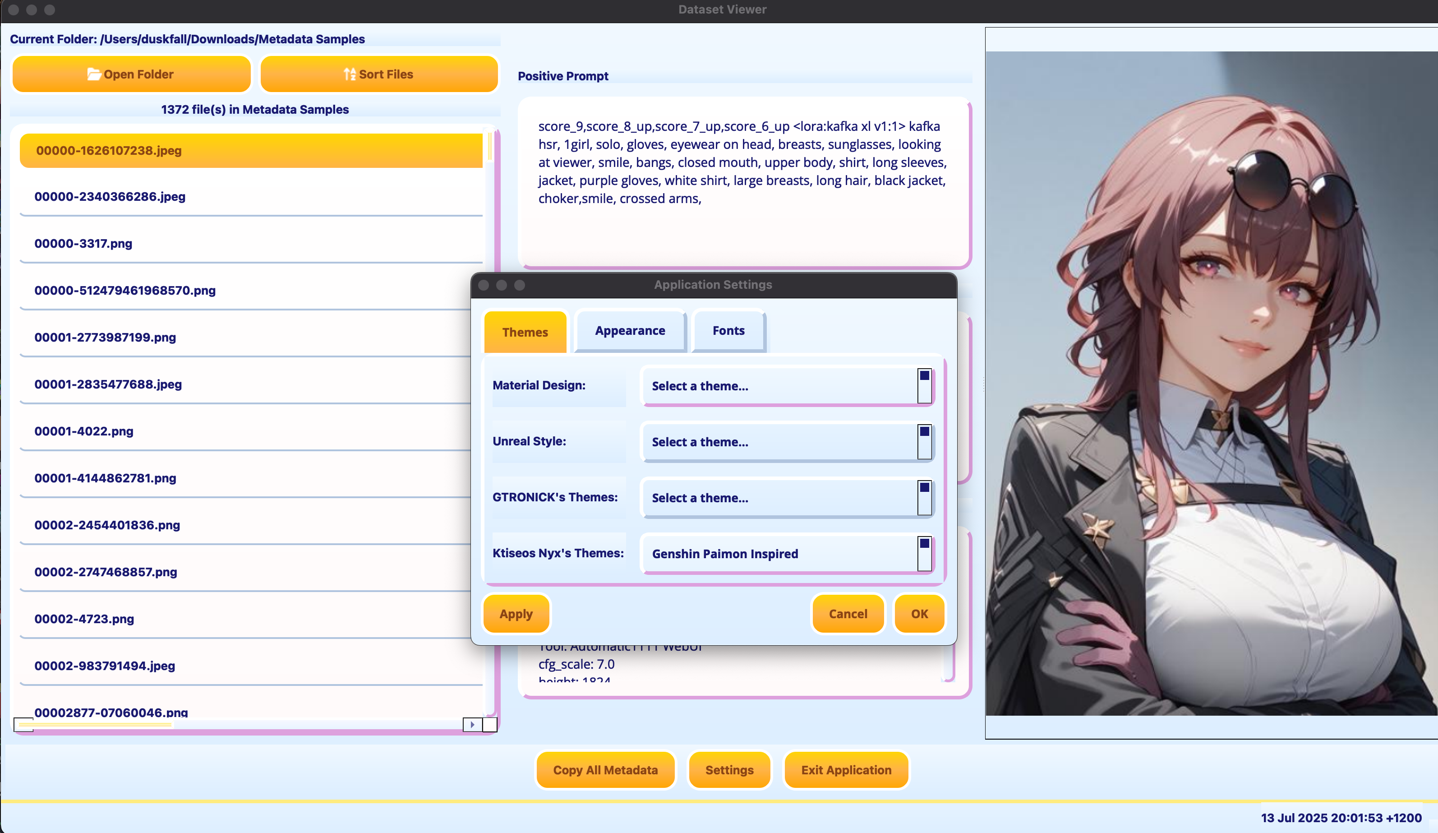Click the right arrow on horizontal scrollbar
1438x833 pixels.
coord(472,725)
